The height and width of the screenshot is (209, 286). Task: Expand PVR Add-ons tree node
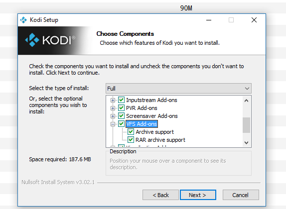113,108
